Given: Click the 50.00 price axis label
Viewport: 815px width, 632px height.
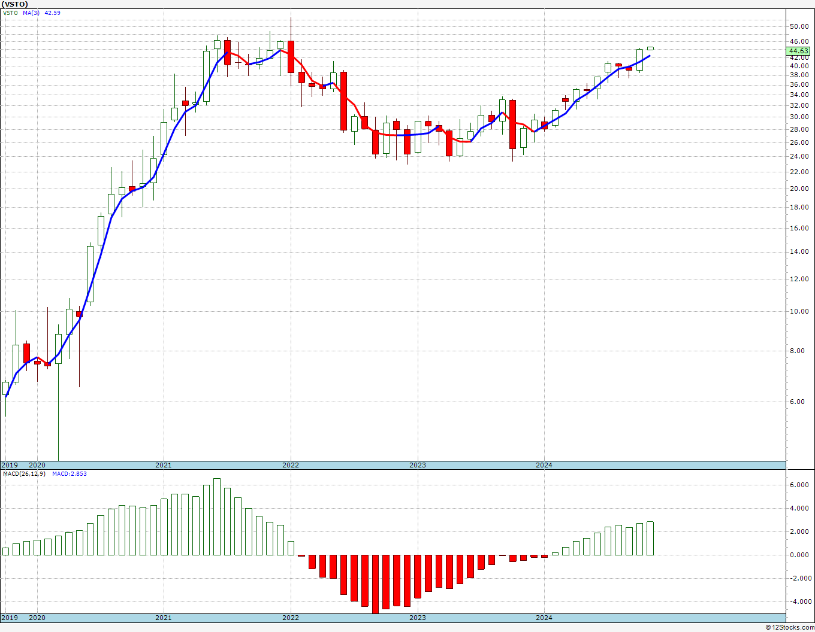Looking at the screenshot, I should (x=799, y=26).
